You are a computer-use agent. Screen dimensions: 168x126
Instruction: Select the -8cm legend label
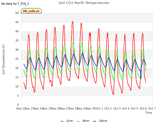pyautogui.click(x=86, y=121)
